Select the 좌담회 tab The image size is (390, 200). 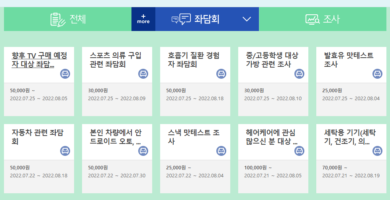207,19
